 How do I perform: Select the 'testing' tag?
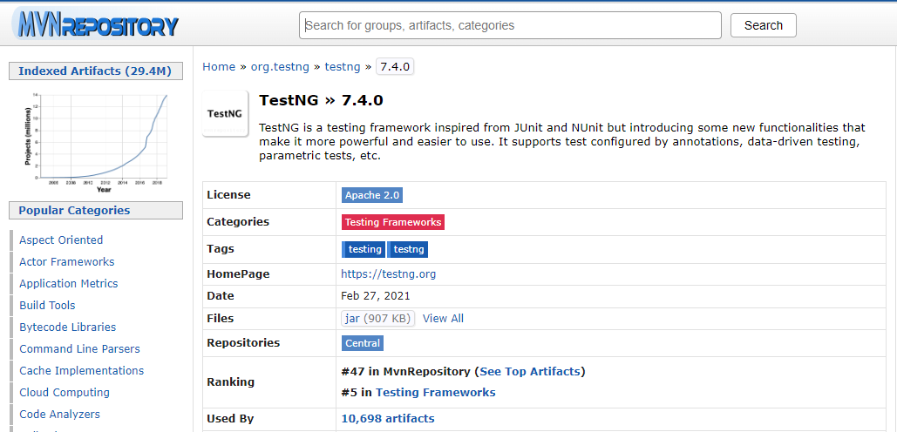(364, 249)
